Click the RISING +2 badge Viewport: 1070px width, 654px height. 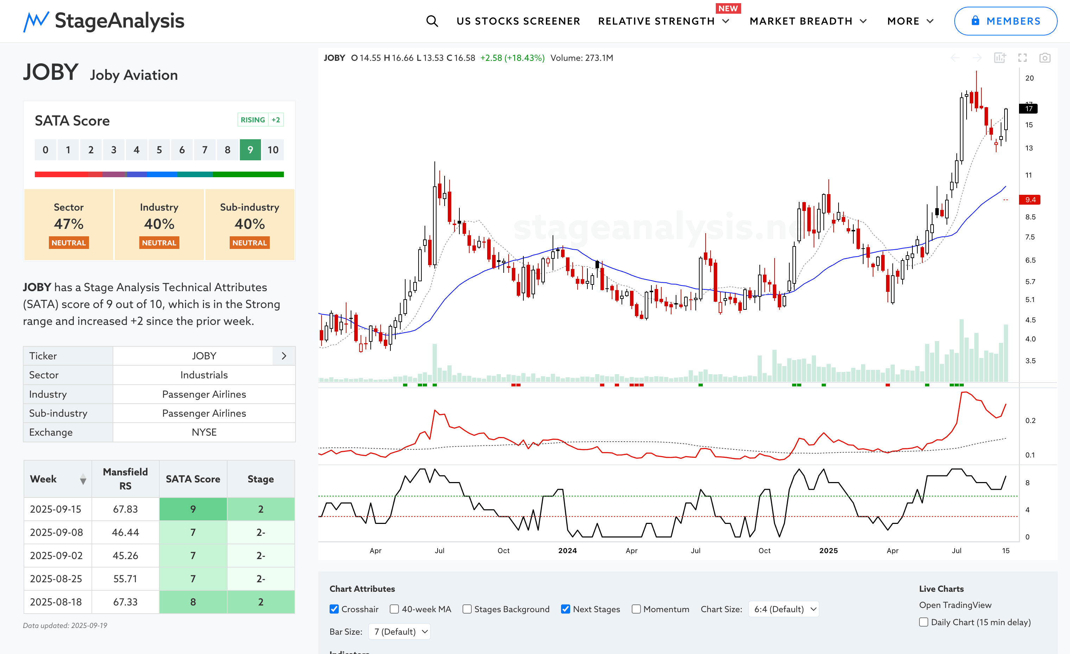261,120
